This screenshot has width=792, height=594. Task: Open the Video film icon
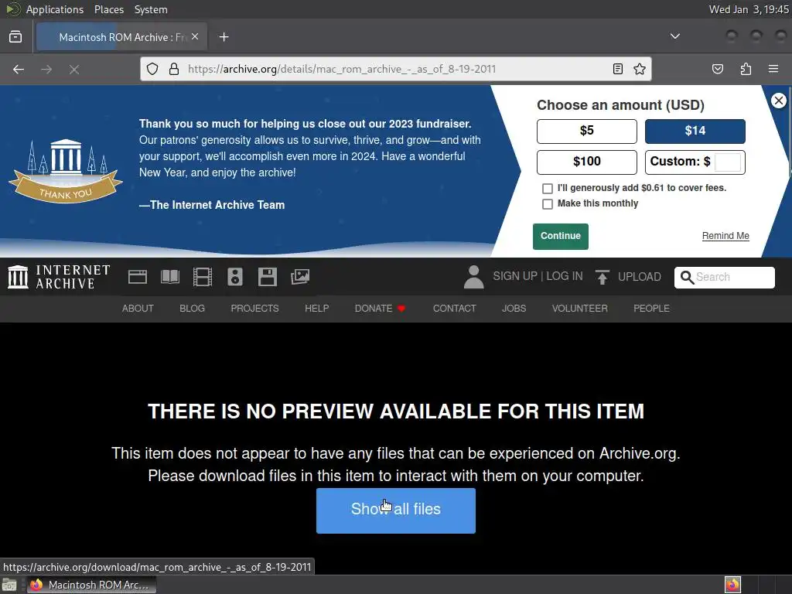203,277
